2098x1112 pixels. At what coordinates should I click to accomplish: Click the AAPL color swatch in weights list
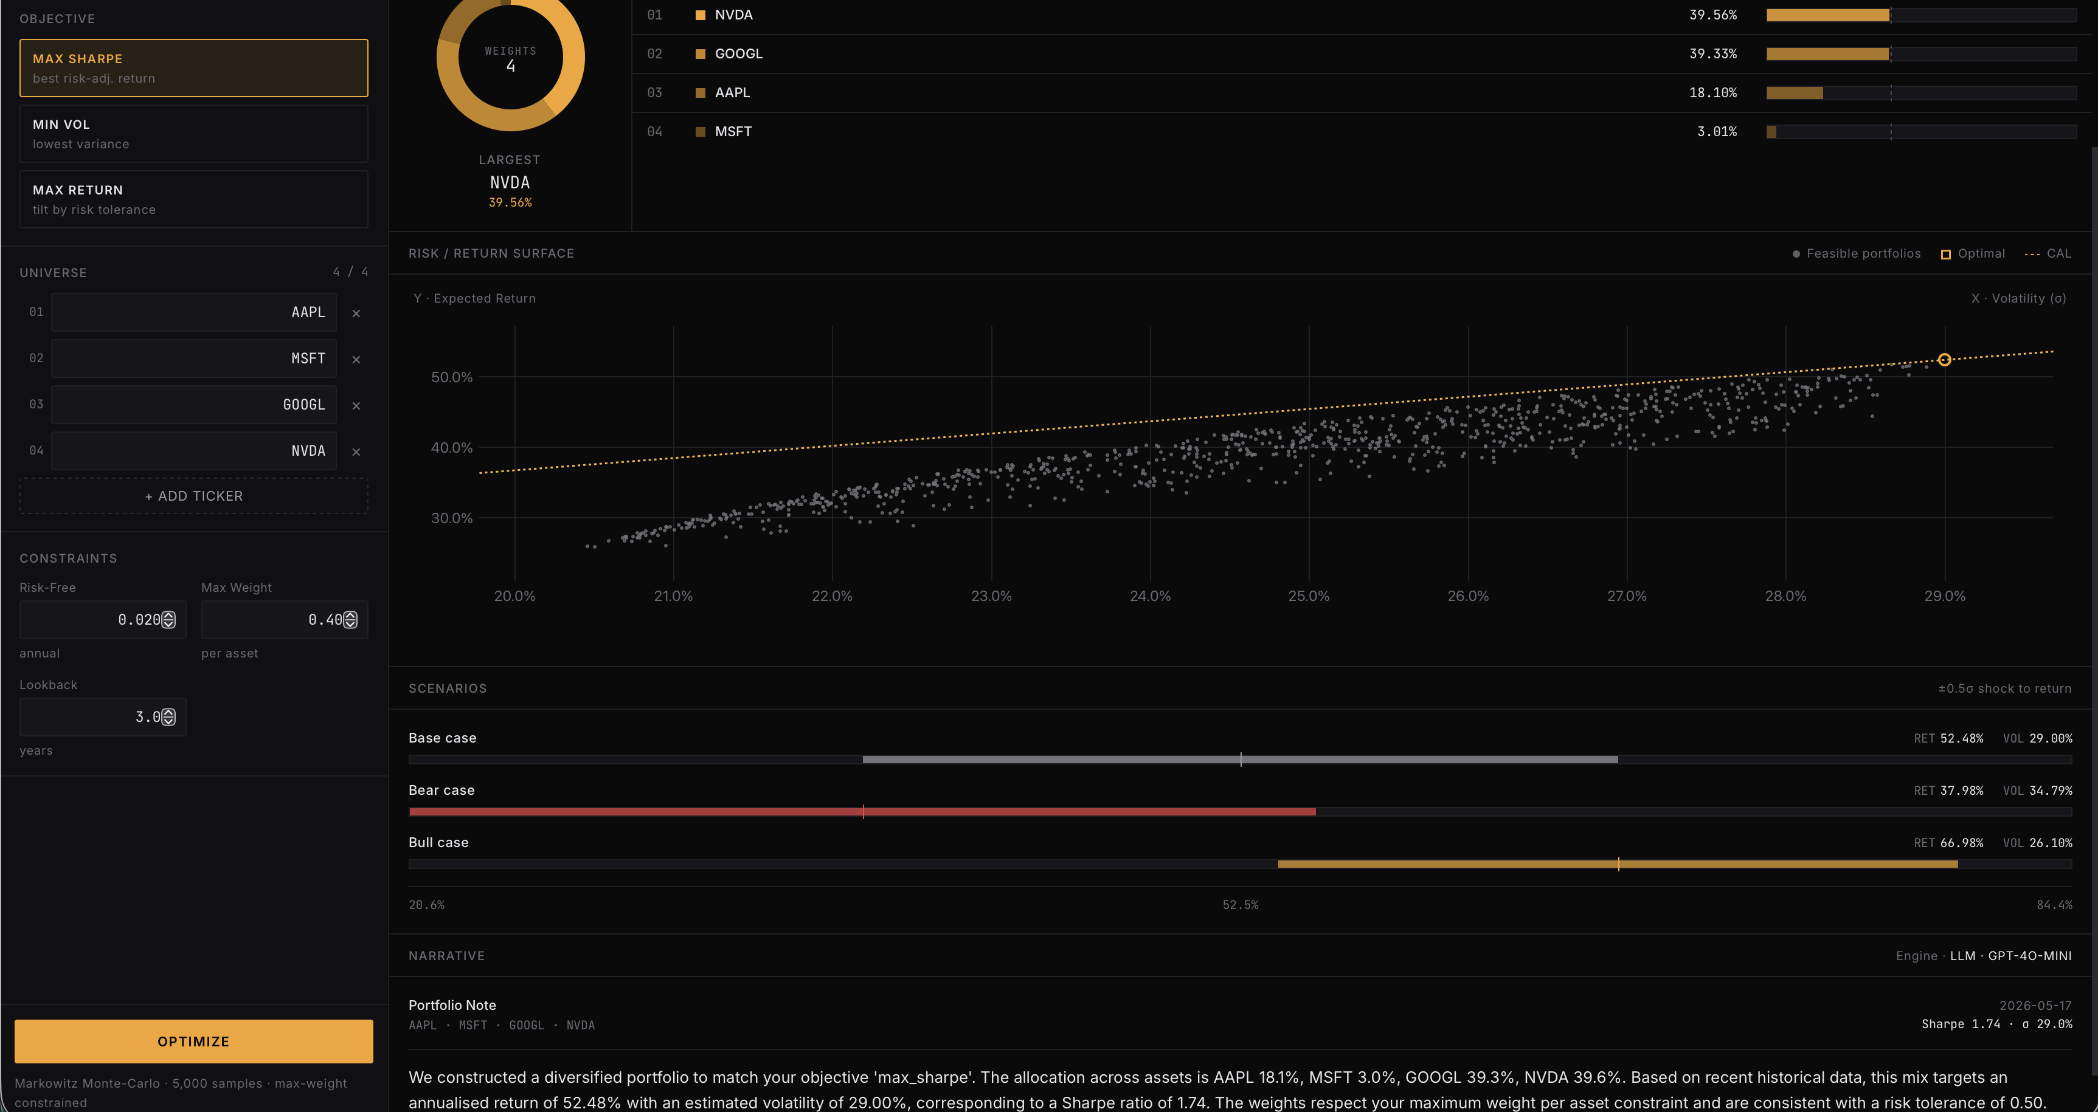click(701, 93)
